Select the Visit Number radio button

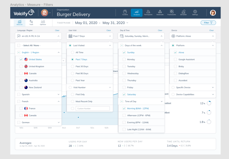pos(70,87)
